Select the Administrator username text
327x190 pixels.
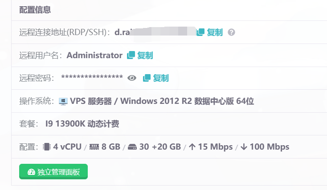[94, 55]
